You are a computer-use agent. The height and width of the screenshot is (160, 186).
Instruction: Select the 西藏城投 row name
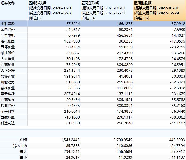(8, 100)
